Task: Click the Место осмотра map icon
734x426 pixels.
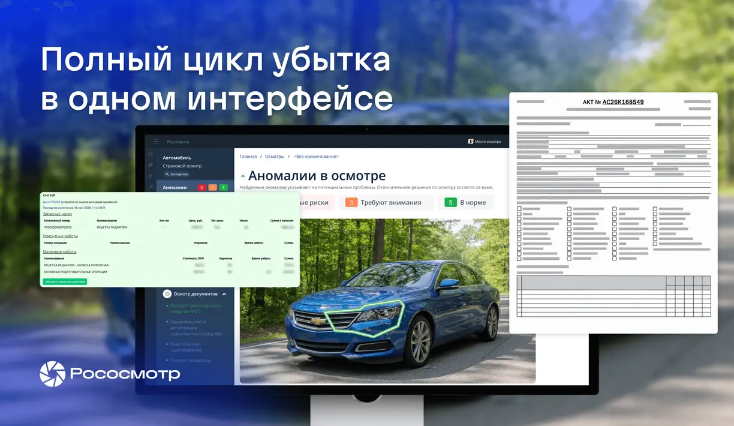Action: pos(471,142)
